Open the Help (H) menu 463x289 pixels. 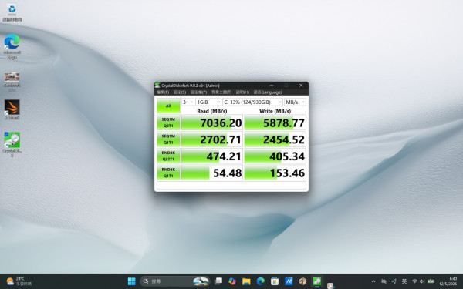pyautogui.click(x=242, y=92)
